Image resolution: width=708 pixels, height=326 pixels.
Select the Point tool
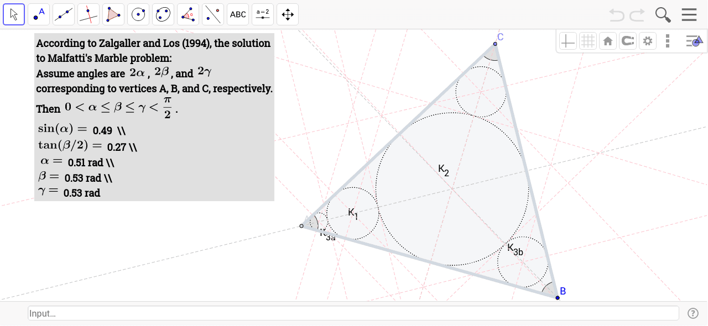[x=39, y=14]
